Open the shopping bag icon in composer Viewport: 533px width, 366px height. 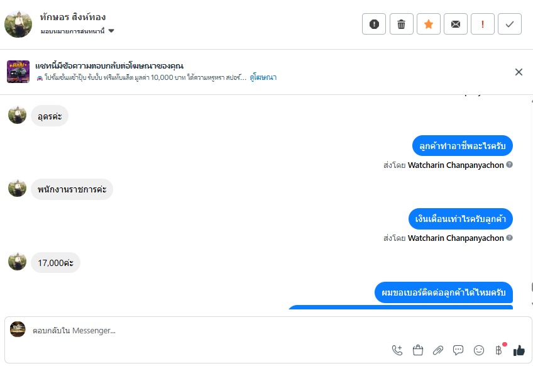(x=417, y=350)
